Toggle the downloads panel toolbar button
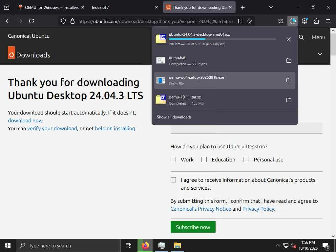This screenshot has width=336, height=252. click(x=292, y=21)
